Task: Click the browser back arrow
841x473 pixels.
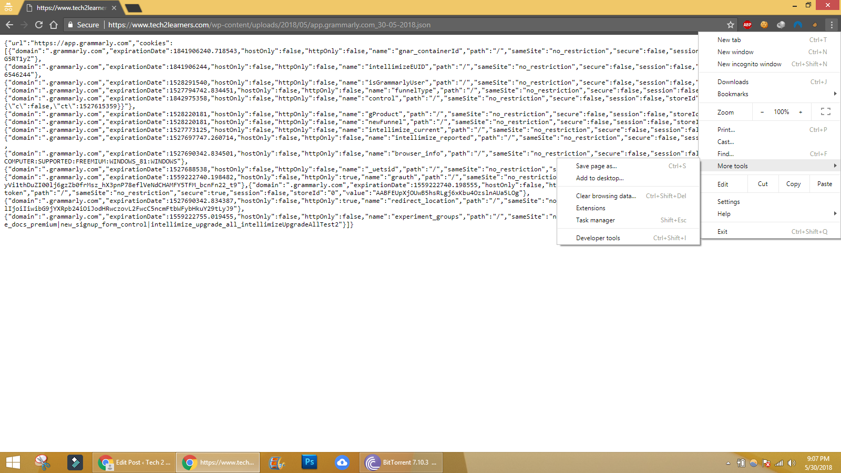Action: (x=9, y=25)
